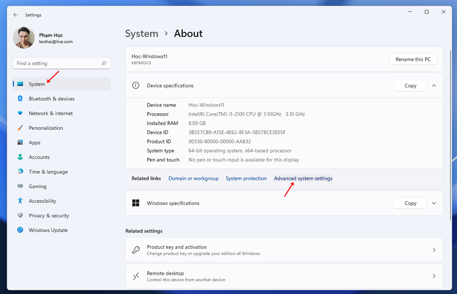Click the Time & language globe icon

click(x=20, y=171)
